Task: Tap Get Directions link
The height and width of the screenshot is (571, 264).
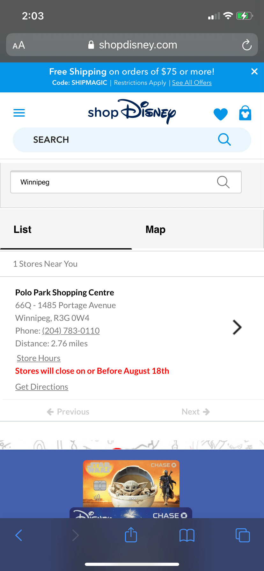Action: point(42,387)
